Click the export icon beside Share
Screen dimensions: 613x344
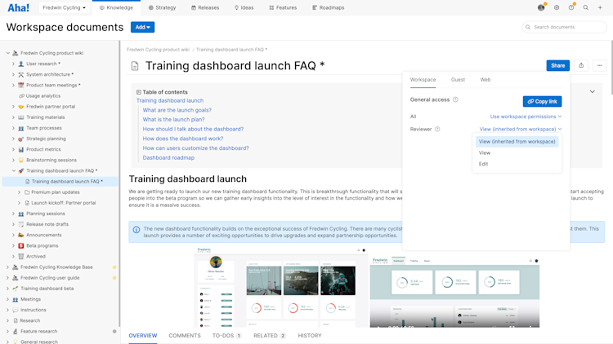click(x=581, y=65)
